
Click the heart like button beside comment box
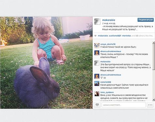click(97, 105)
